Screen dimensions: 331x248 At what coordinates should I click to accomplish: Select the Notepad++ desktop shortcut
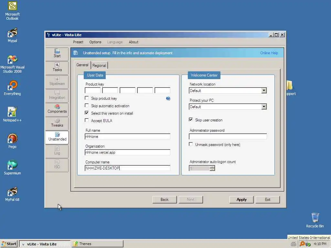pyautogui.click(x=12, y=115)
